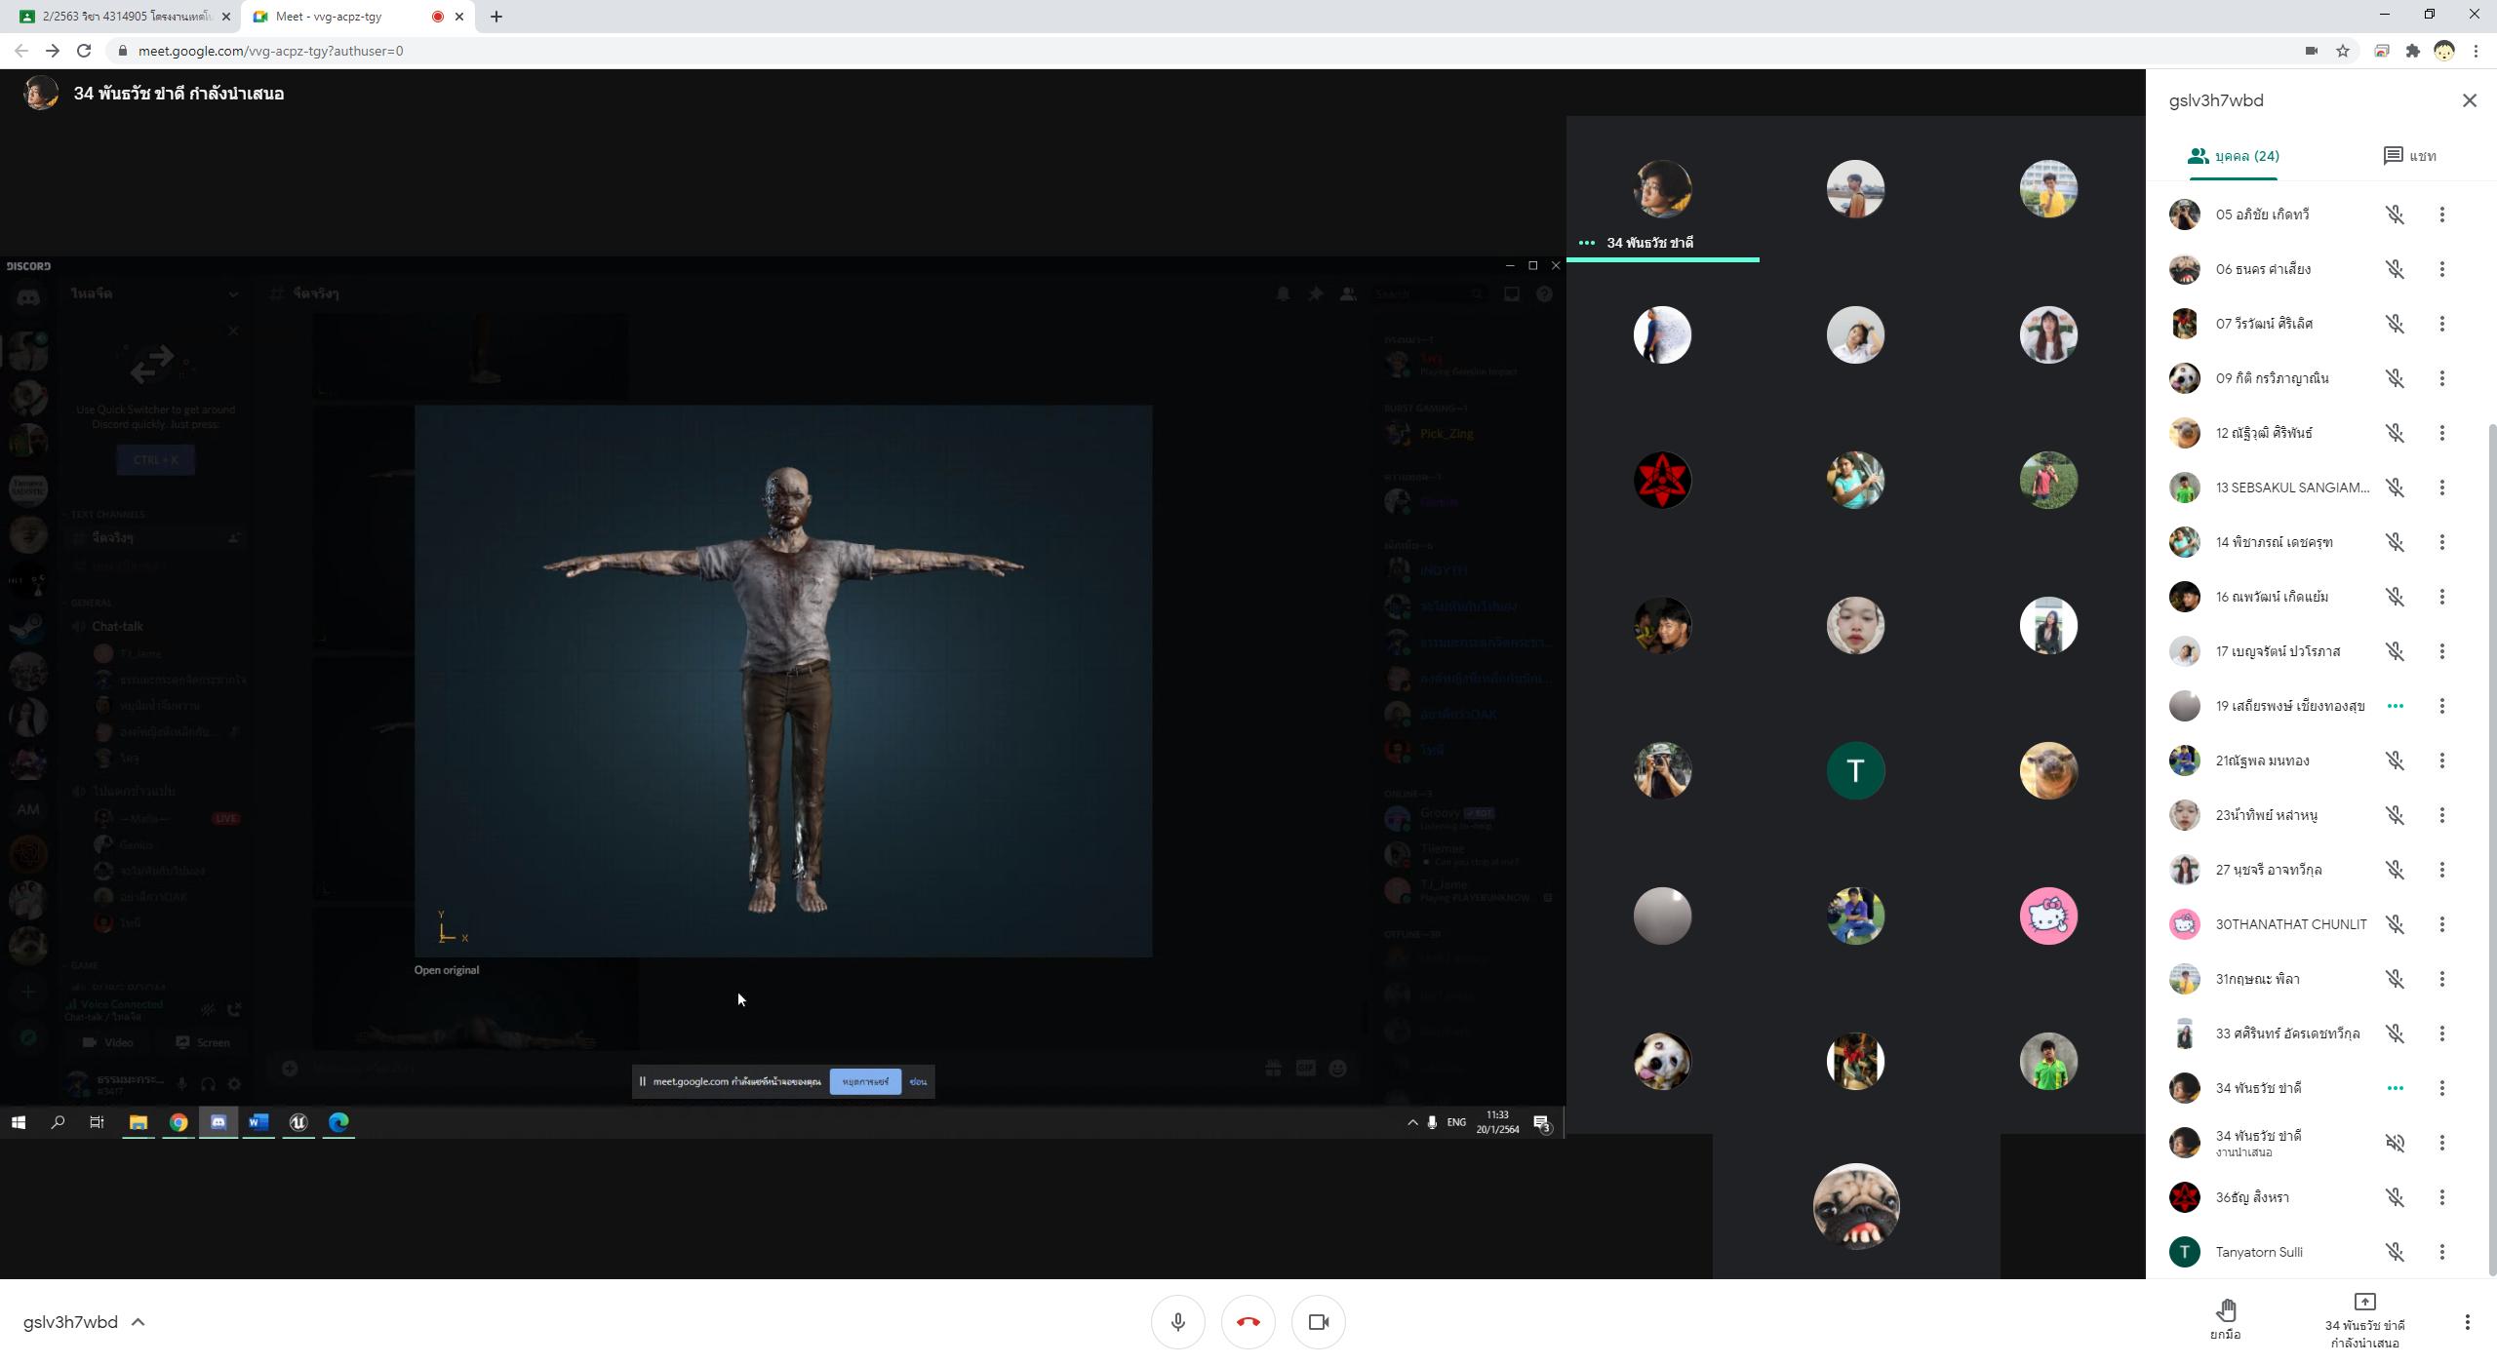This screenshot has height=1365, width=2497.
Task: Mute participant 09 กิติ กรวิภาญาณิน
Action: 2395,378
